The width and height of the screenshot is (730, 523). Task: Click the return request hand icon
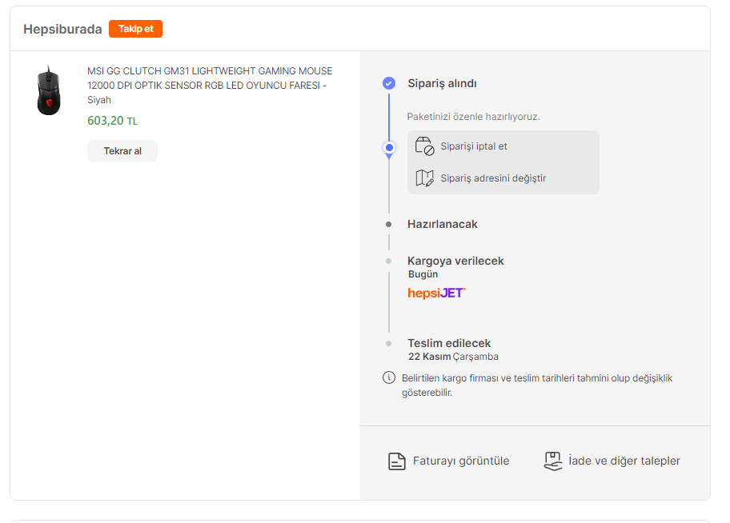tap(552, 461)
